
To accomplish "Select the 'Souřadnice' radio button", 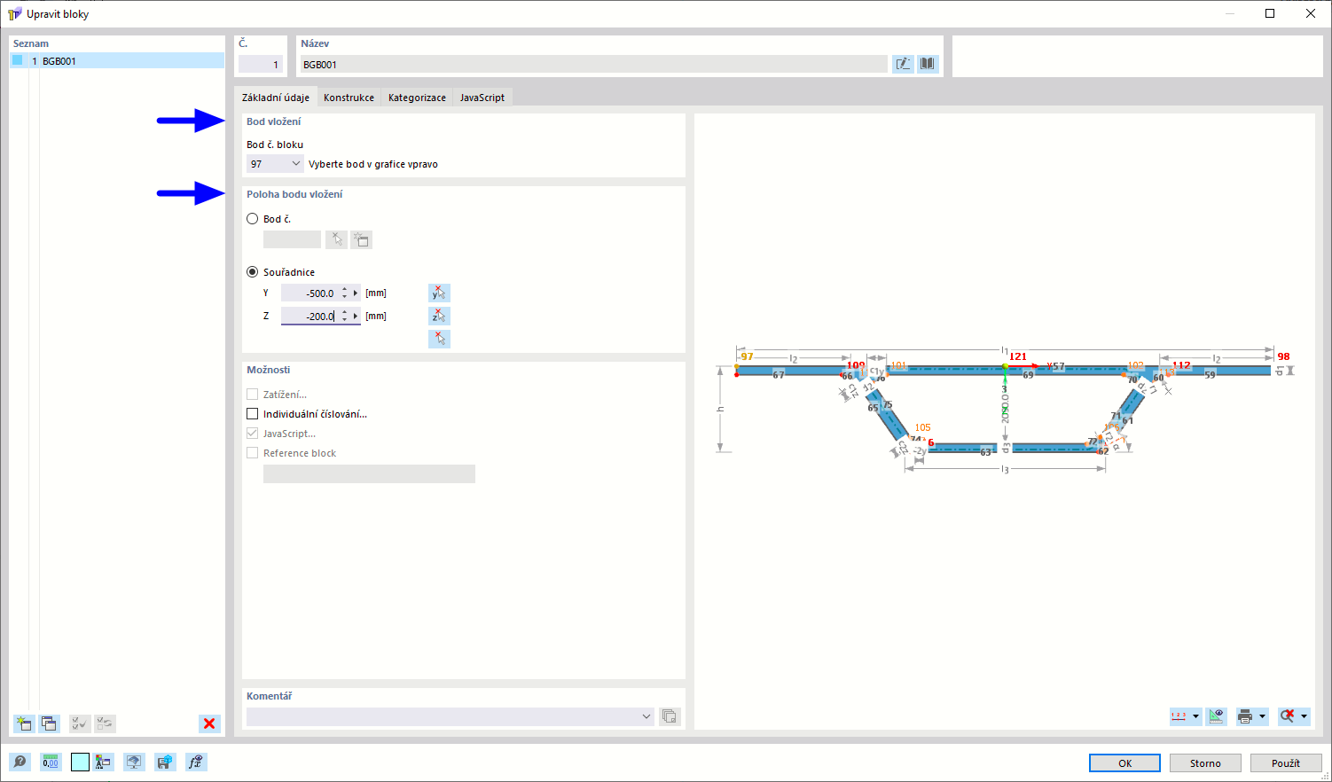I will pos(253,272).
